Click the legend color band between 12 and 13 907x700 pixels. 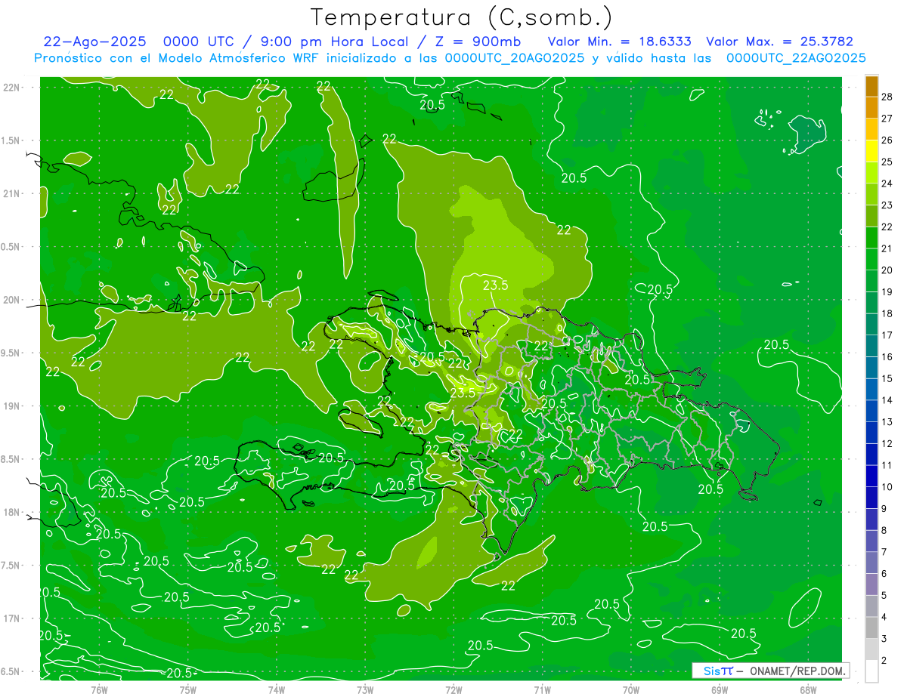click(871, 433)
